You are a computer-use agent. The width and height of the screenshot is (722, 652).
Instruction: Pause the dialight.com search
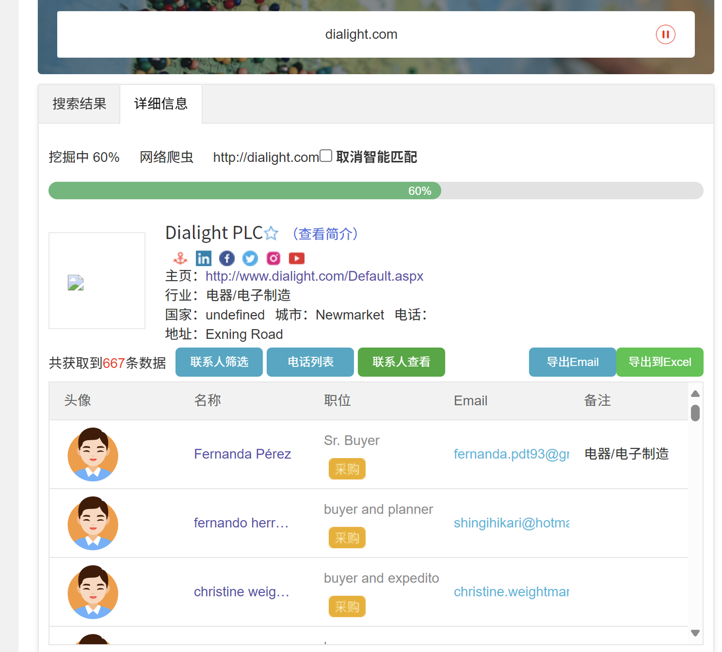click(x=665, y=35)
